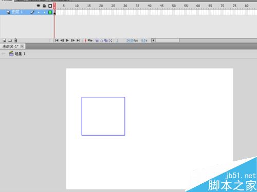Image resolution: width=257 pixels, height=192 pixels.
Task: Click the New Folder icon below layers
Action: point(10,40)
